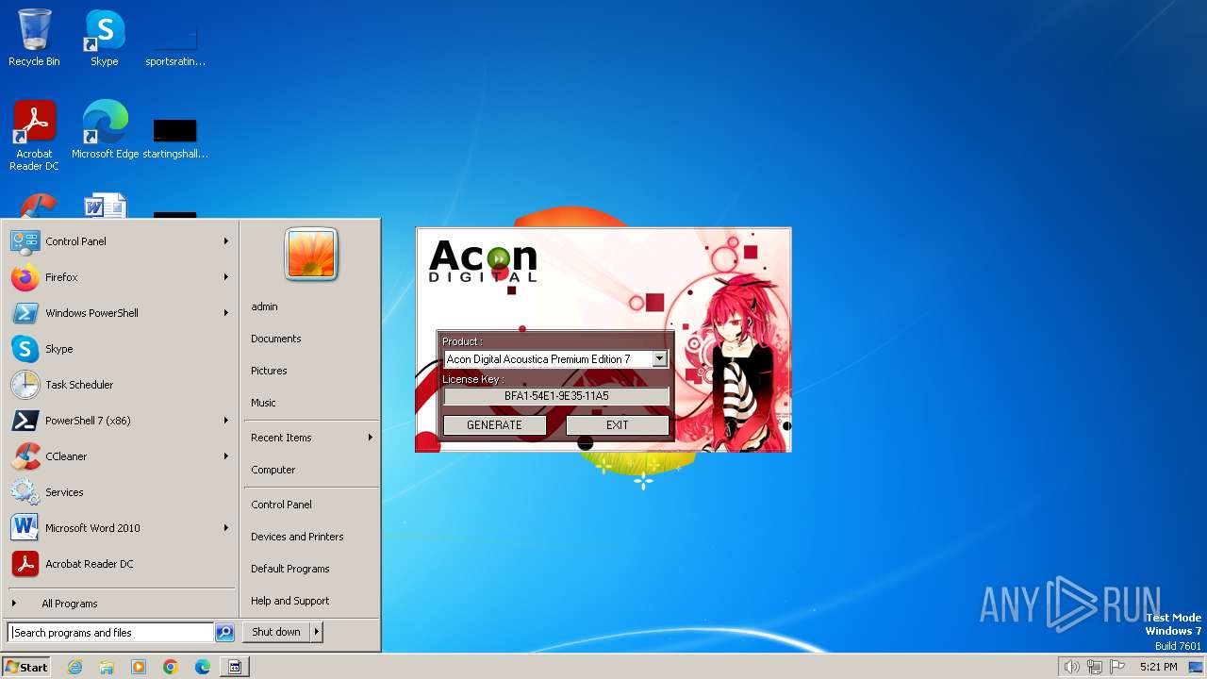Image resolution: width=1207 pixels, height=679 pixels.
Task: Focus the Search programs and files box
Action: [x=111, y=633]
